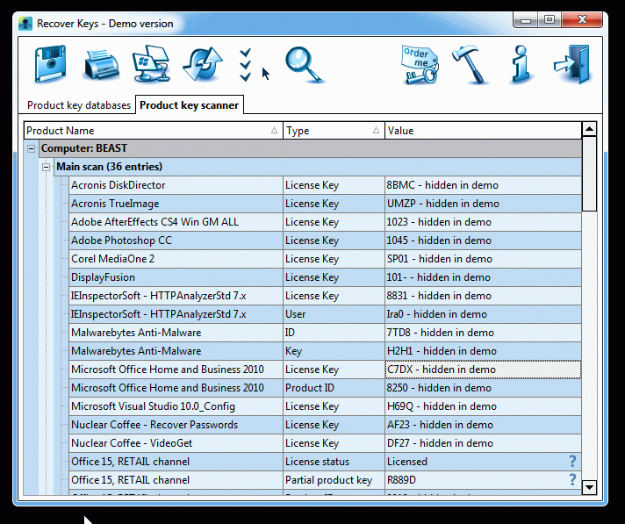Collapse the Main scan (36 entries) group

pyautogui.click(x=47, y=168)
